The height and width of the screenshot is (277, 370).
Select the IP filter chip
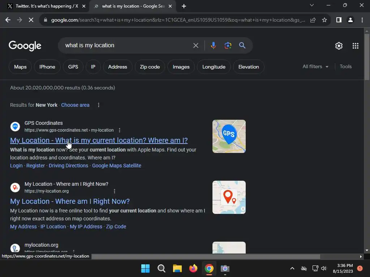(x=93, y=67)
